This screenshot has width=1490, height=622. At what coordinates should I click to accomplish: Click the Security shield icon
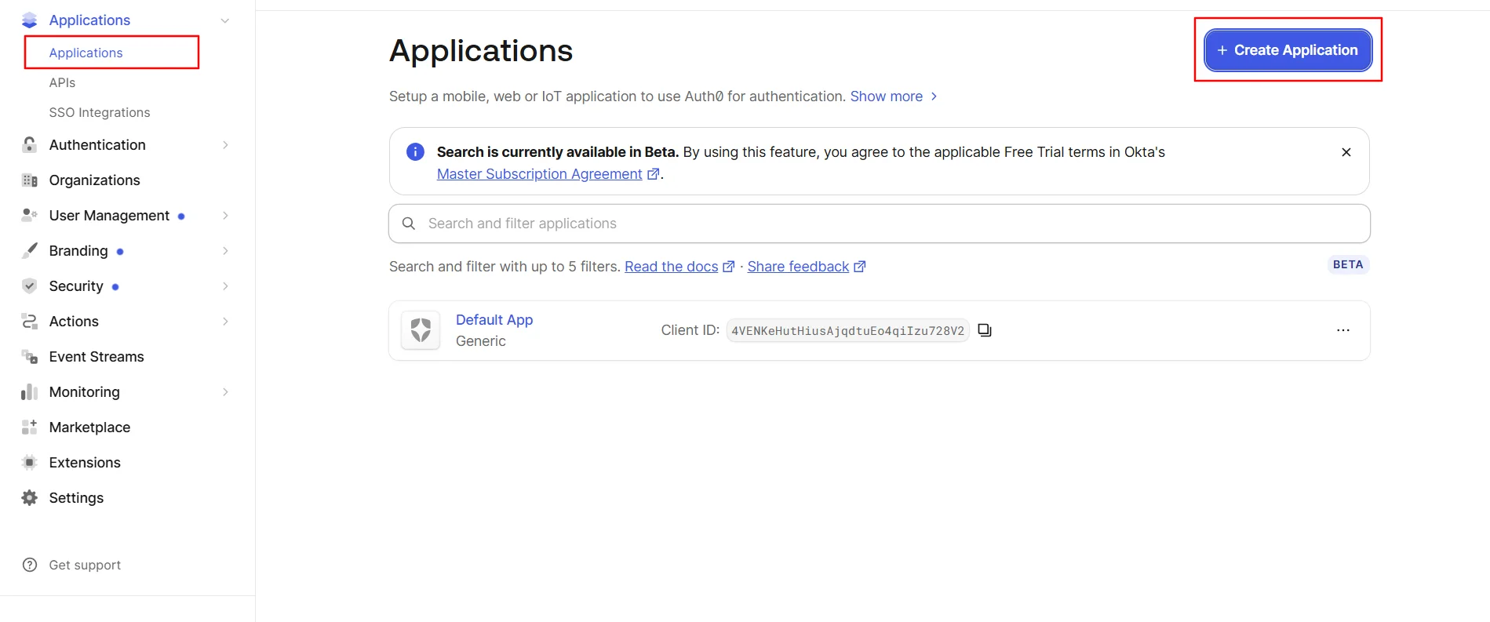pos(30,286)
